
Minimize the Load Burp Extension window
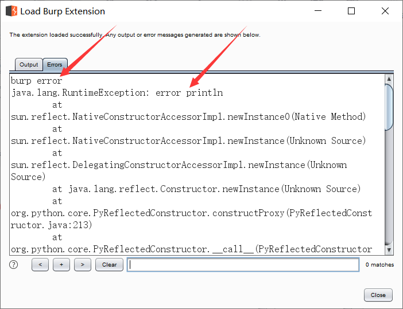[x=318, y=11]
